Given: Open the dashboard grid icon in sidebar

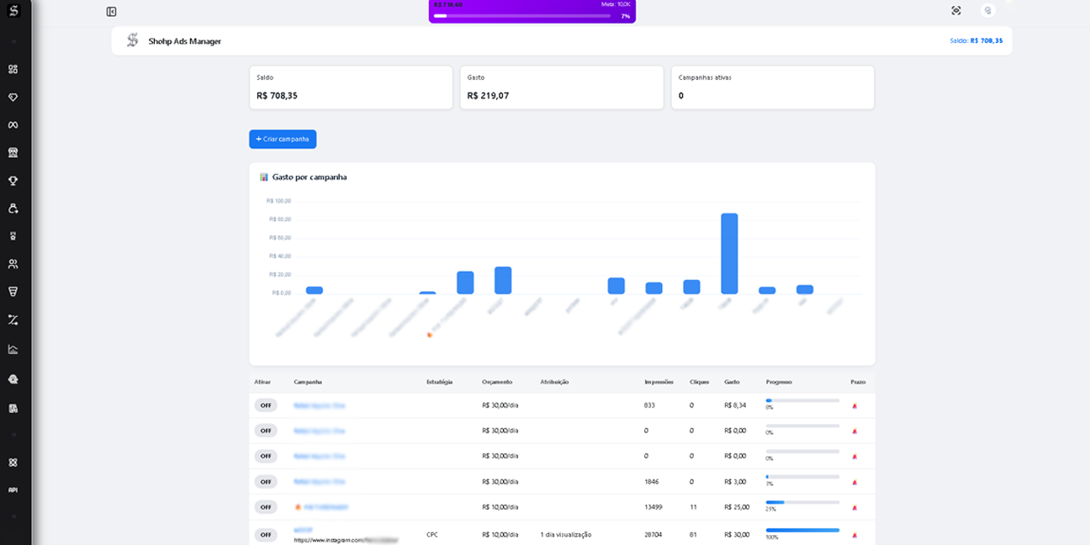Looking at the screenshot, I should point(13,70).
